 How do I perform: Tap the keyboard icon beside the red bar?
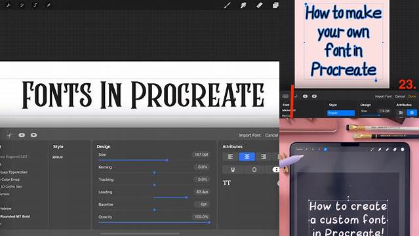tap(285, 96)
